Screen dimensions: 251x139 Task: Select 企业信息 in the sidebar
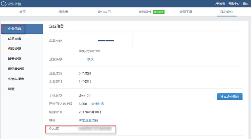[22, 29]
